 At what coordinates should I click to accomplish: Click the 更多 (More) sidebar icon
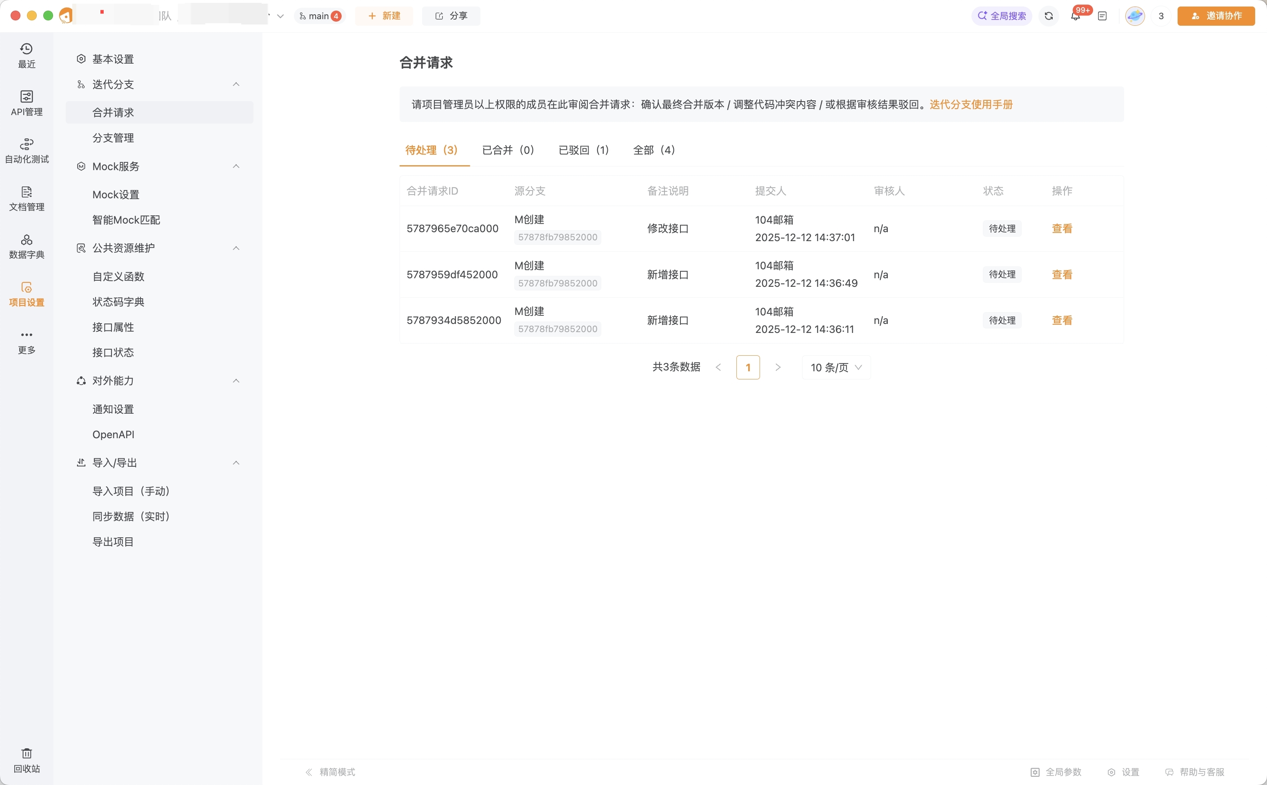[26, 340]
